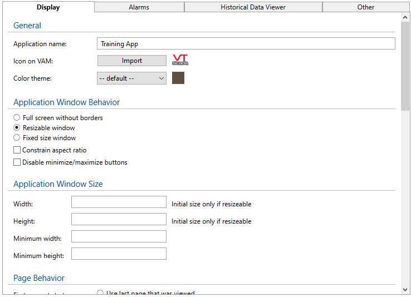Select Full screen without borders option
This screenshot has height=297, width=411.
(x=17, y=118)
